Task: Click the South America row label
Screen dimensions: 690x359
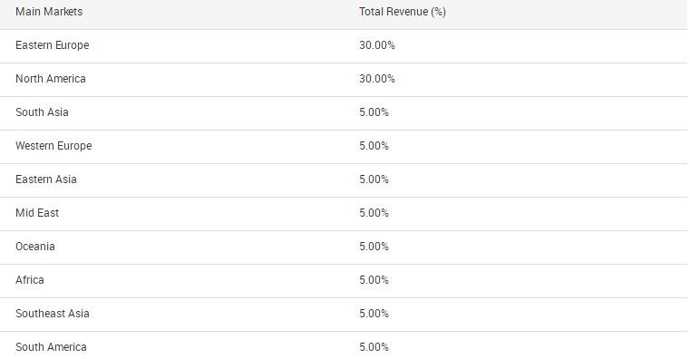Action: 51,347
